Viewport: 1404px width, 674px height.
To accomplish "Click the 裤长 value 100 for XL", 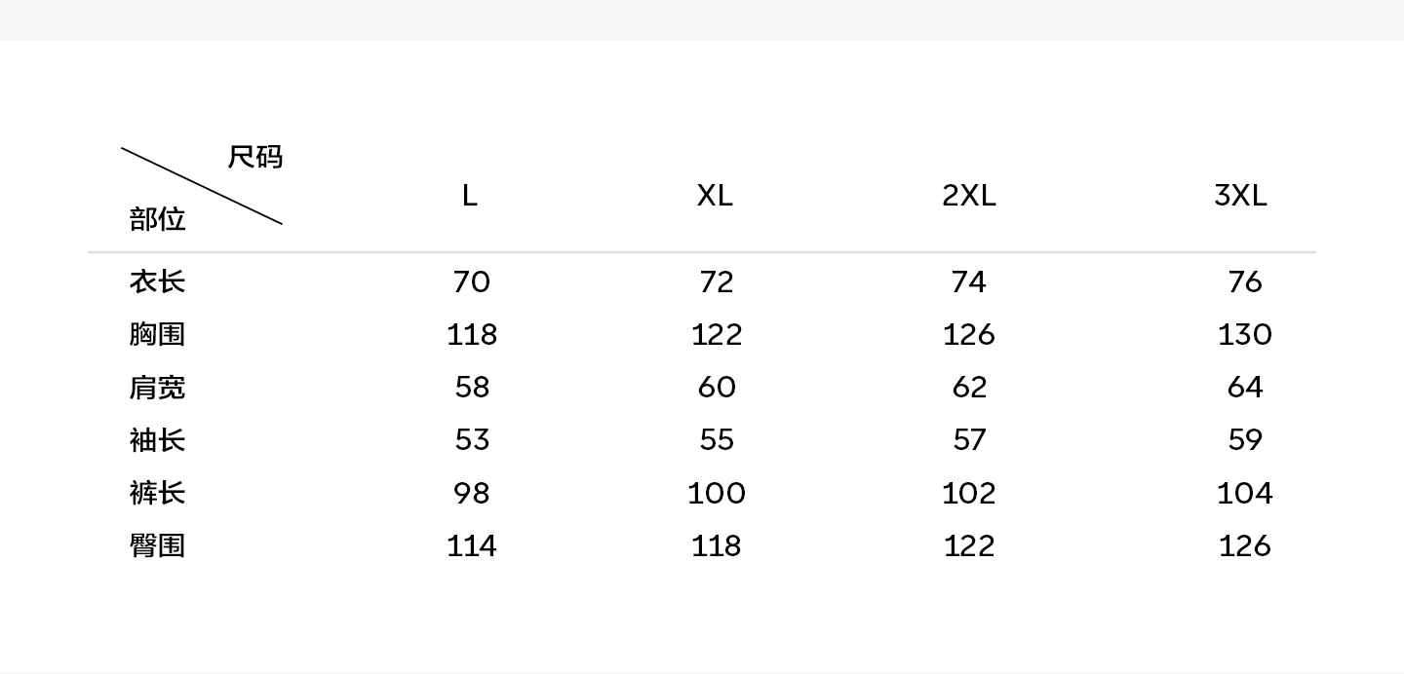I will pos(717,494).
